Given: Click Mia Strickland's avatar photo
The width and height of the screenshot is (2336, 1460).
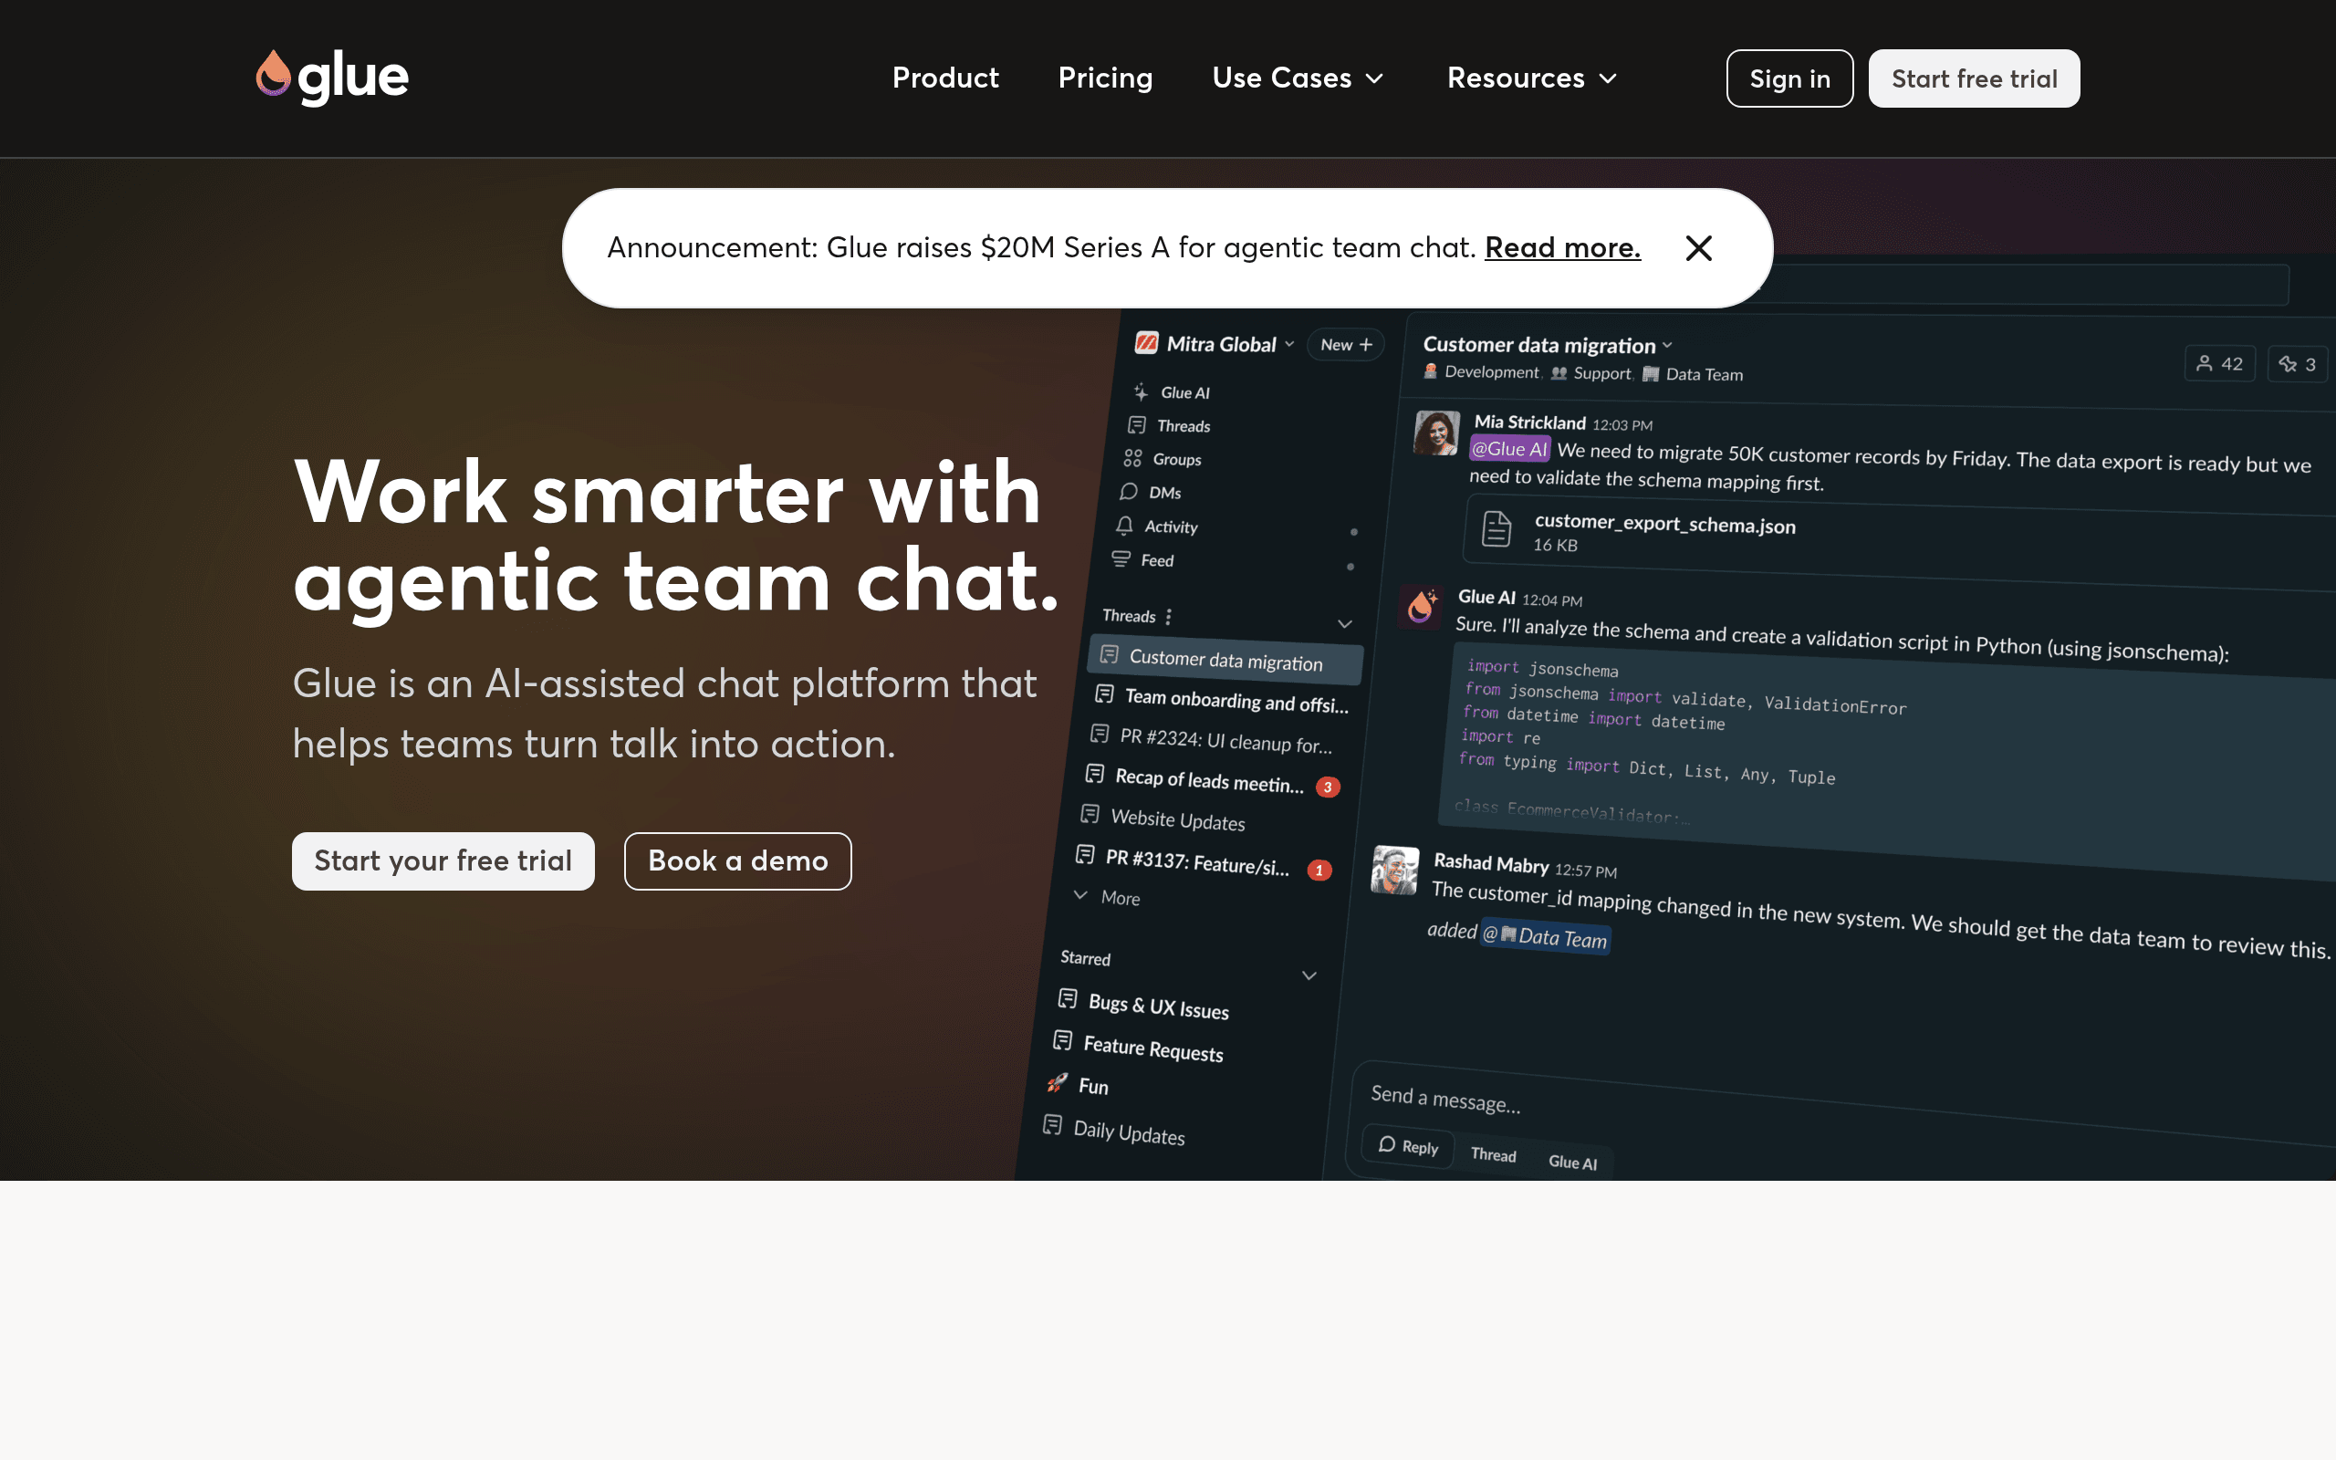Looking at the screenshot, I should 1436,432.
